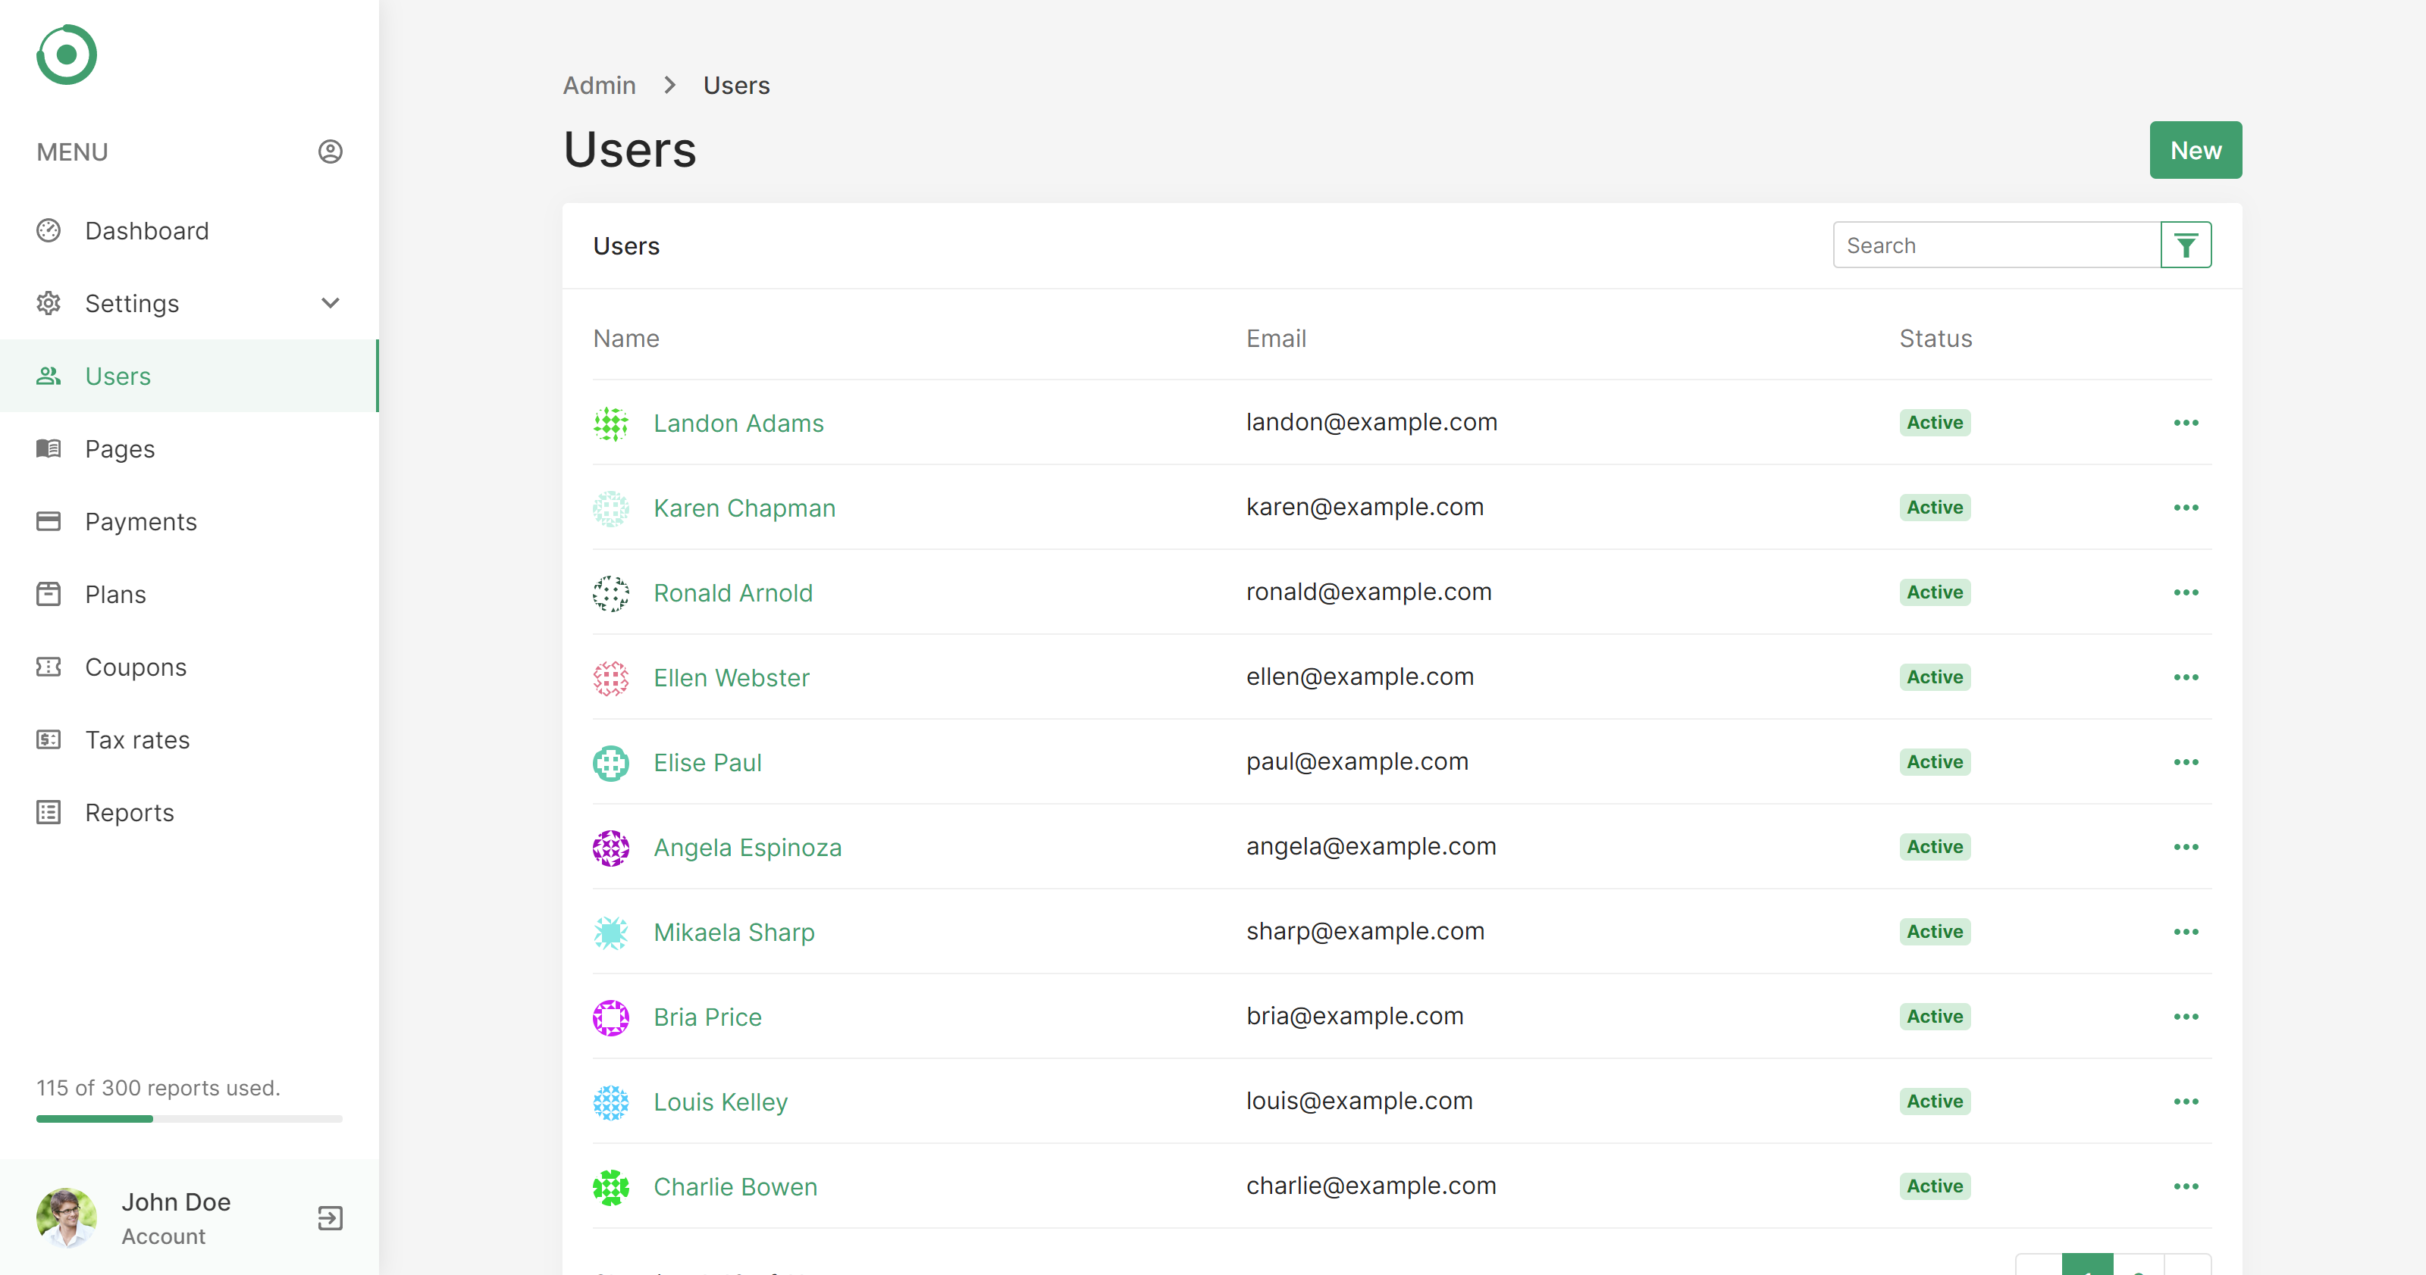The image size is (2426, 1275).
Task: Click the Email column header
Action: click(1276, 339)
